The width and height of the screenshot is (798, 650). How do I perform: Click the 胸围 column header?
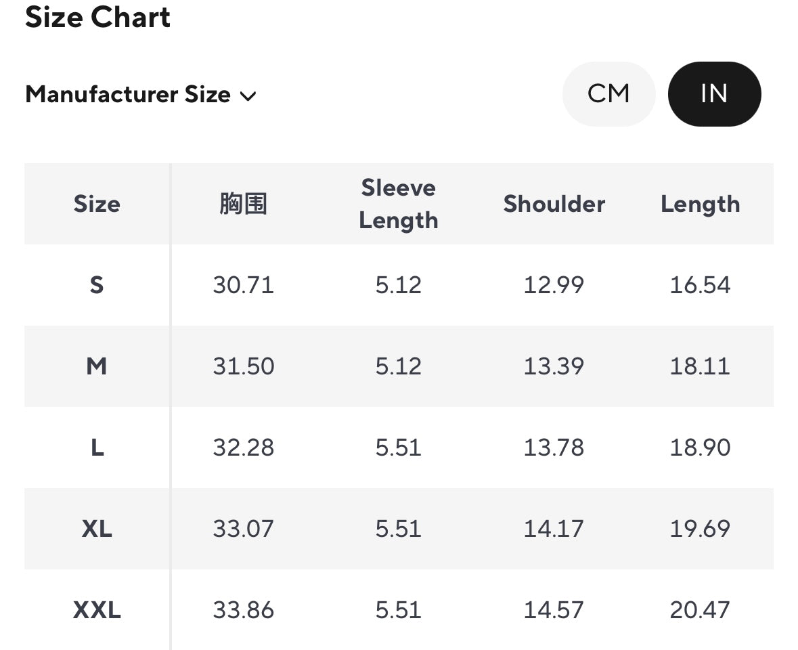coord(243,204)
